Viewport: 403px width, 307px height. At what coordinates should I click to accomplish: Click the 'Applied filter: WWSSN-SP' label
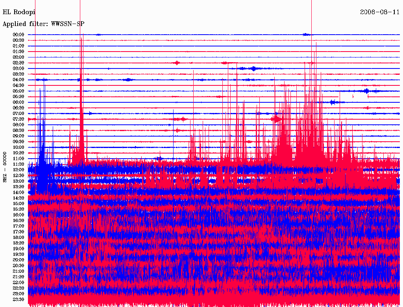pyautogui.click(x=43, y=24)
